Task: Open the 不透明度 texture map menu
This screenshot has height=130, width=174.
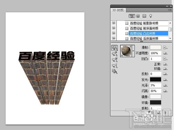Action: pos(165,53)
